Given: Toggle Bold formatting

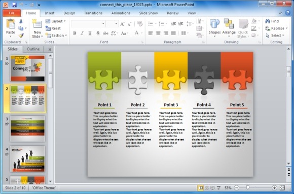Looking at the screenshot, I should pyautogui.click(x=75, y=33).
